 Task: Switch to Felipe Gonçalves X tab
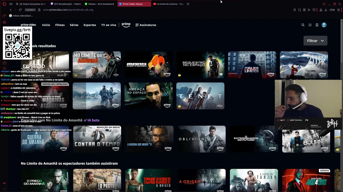[x=31, y=4]
